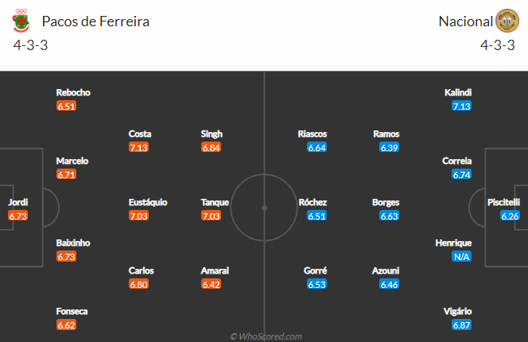Select Tanque's 7.03 rating badge
The width and height of the screenshot is (528, 342).
pyautogui.click(x=211, y=216)
